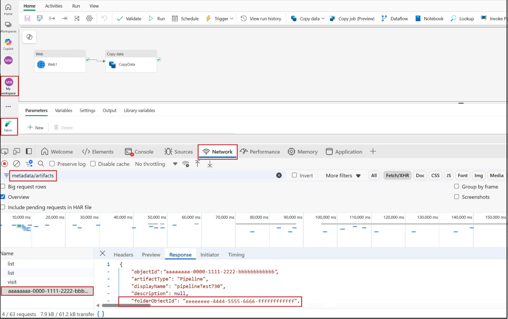Clear the filter text with X icon
Viewport: 508px width, 319px height.
click(x=279, y=175)
